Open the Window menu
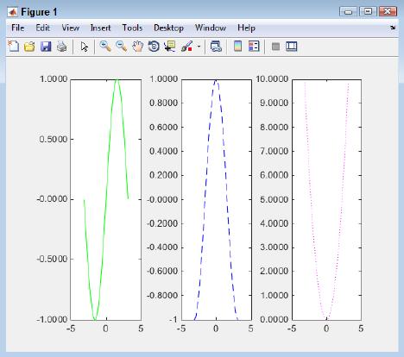This screenshot has width=404, height=357. pos(211,28)
